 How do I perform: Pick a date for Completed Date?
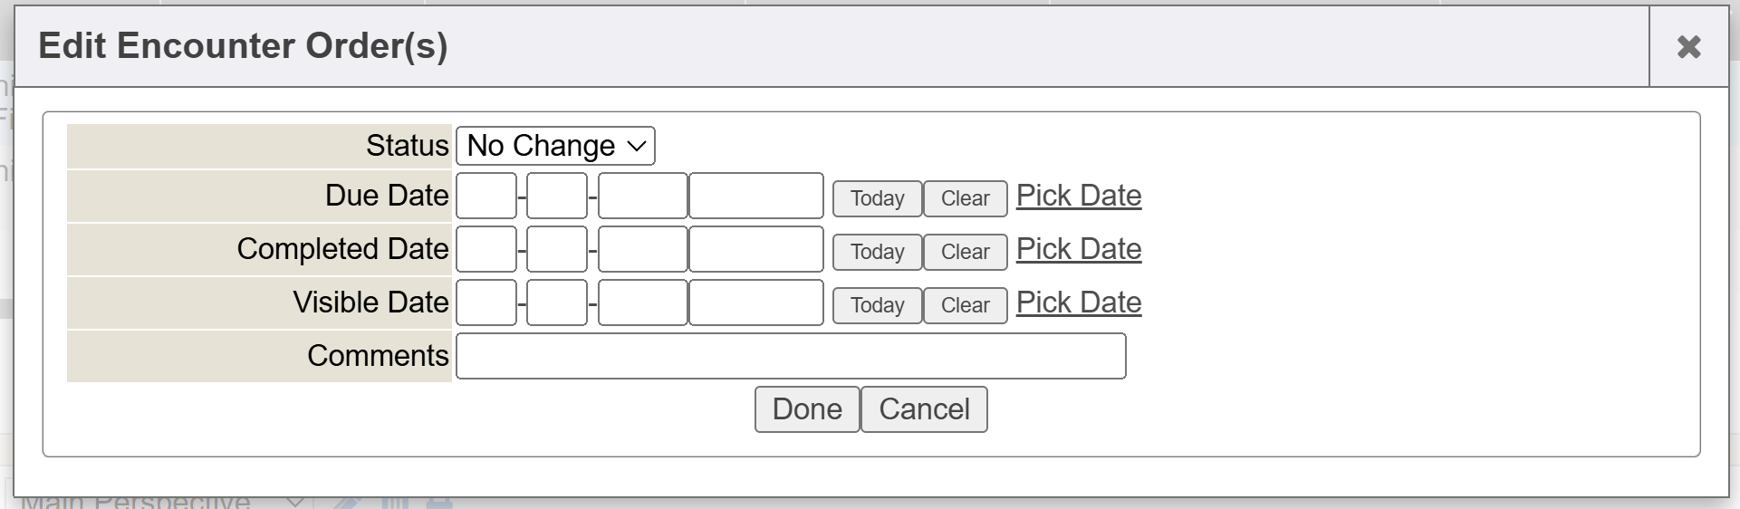pos(1078,249)
